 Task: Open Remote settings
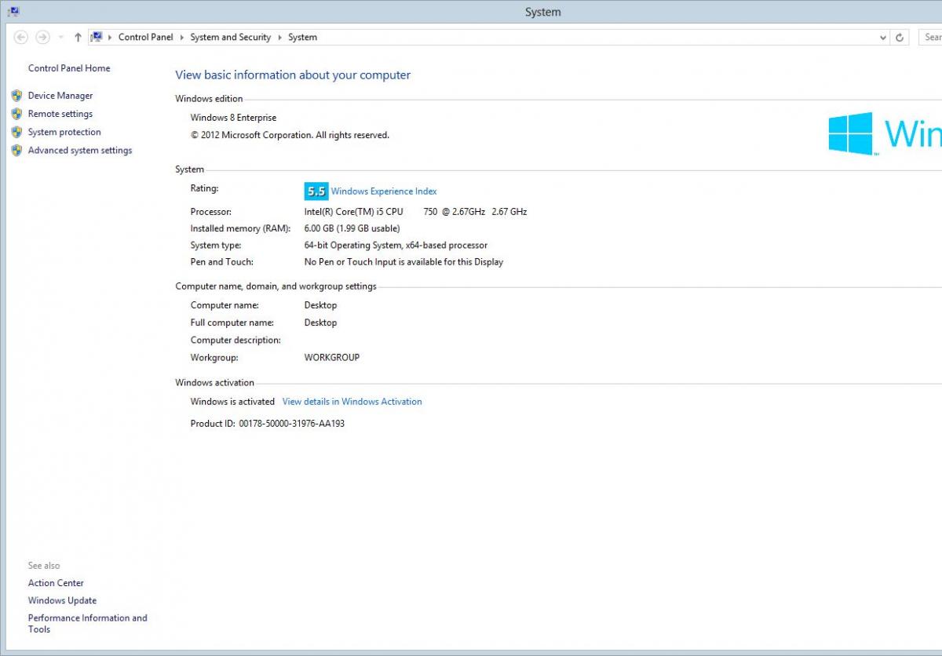coord(60,114)
